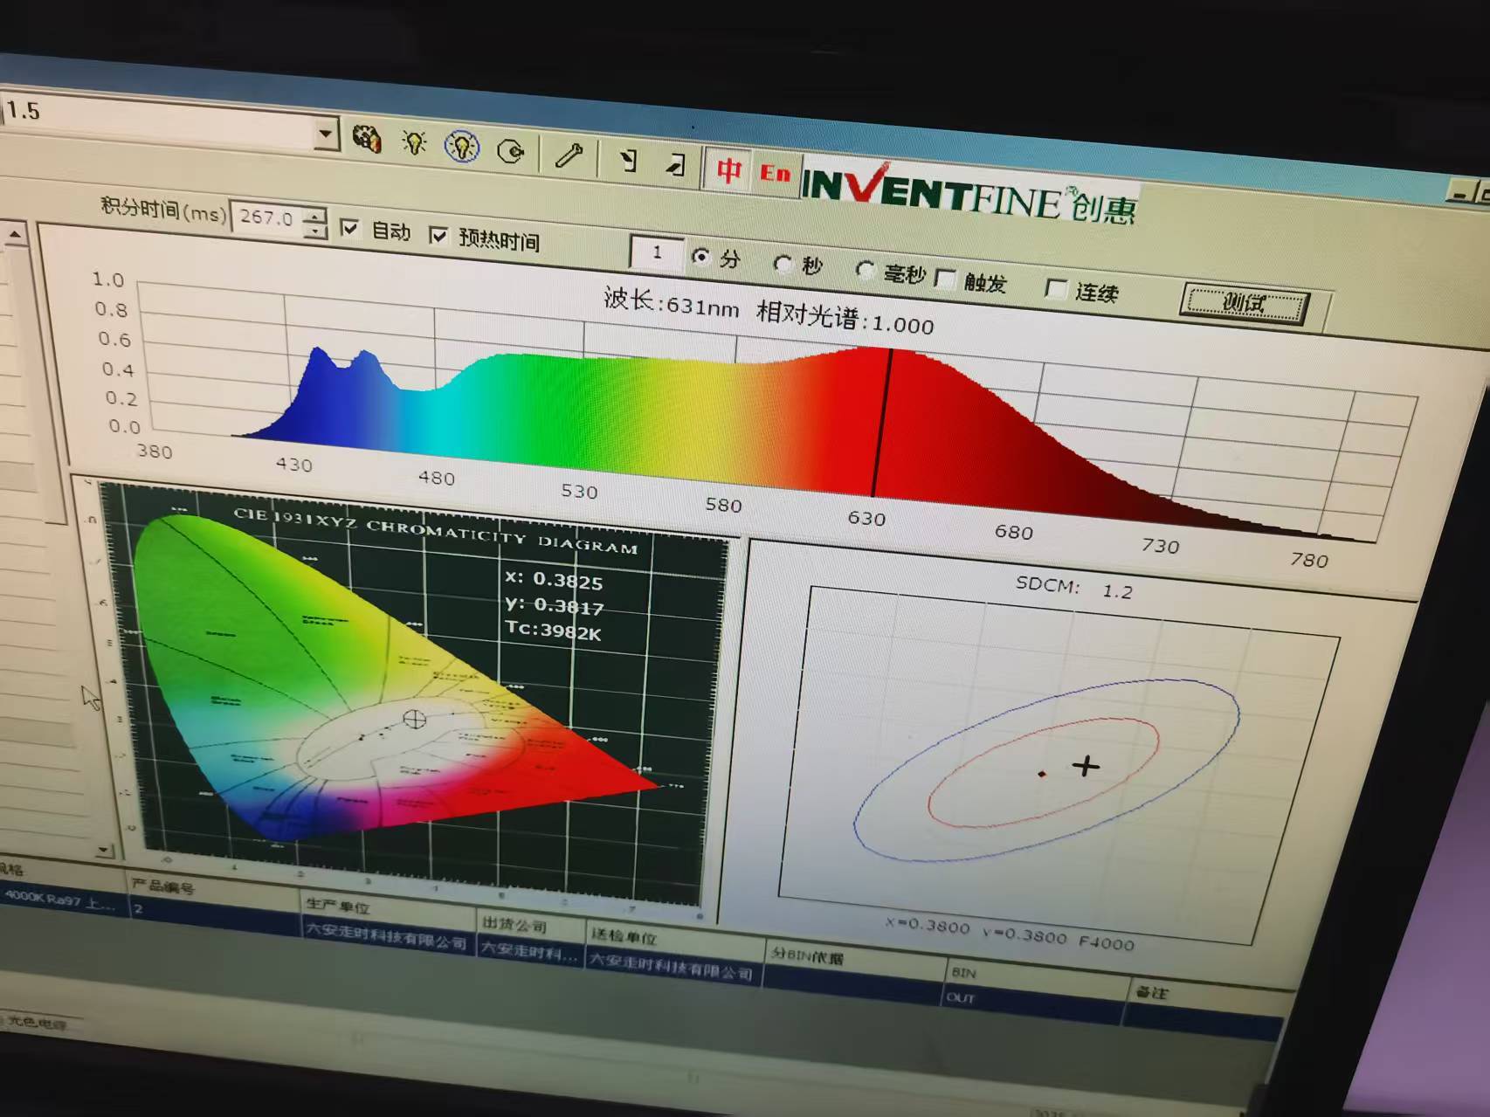Uncheck the 自动 auto checkbox
Screen dimensions: 1490x1117
(x=349, y=228)
